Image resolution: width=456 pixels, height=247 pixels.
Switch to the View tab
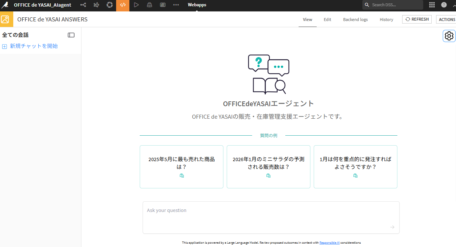307,20
